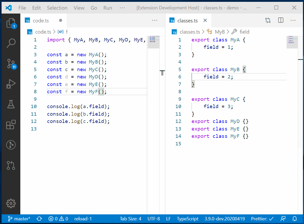Open the Test flask view
The height and width of the screenshot is (224, 304).
coord(11,104)
